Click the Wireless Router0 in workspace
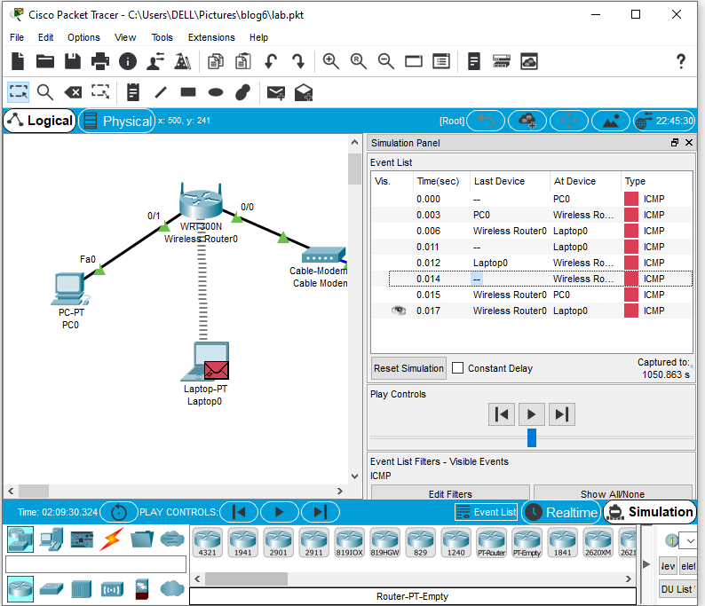The image size is (705, 606). pyautogui.click(x=201, y=203)
